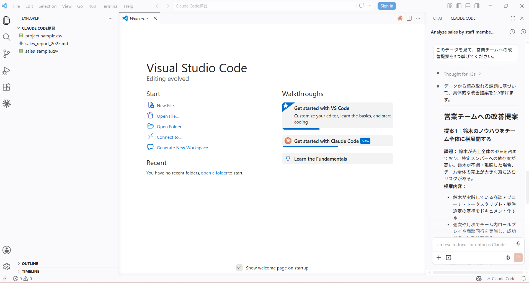Screen dimensions: 529x283
Task: Open Claude Code session history clock
Action: 512,32
